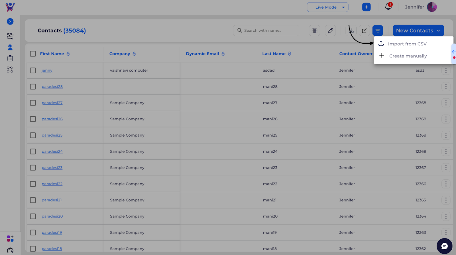
Task: Open the automation flow sidebar icon
Action: (10, 70)
